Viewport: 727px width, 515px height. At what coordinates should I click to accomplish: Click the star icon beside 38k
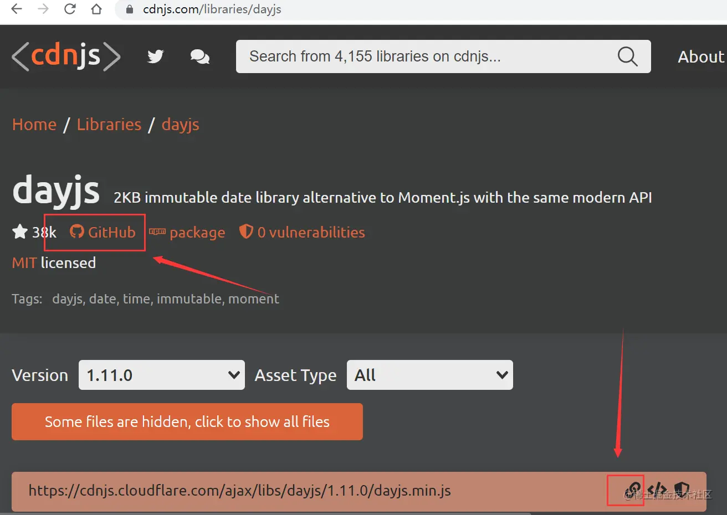coord(20,231)
